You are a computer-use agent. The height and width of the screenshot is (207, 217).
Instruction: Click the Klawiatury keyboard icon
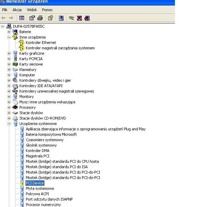click(x=15, y=70)
